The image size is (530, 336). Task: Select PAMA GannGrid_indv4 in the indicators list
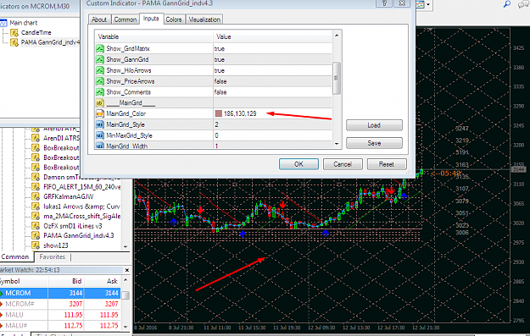click(50, 42)
